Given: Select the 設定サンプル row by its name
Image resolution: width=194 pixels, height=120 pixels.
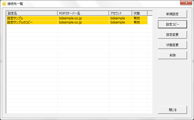Looking at the screenshot, I should pos(15,18).
